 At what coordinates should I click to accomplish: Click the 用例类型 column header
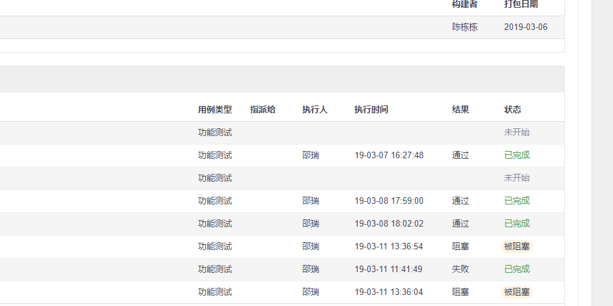click(215, 109)
